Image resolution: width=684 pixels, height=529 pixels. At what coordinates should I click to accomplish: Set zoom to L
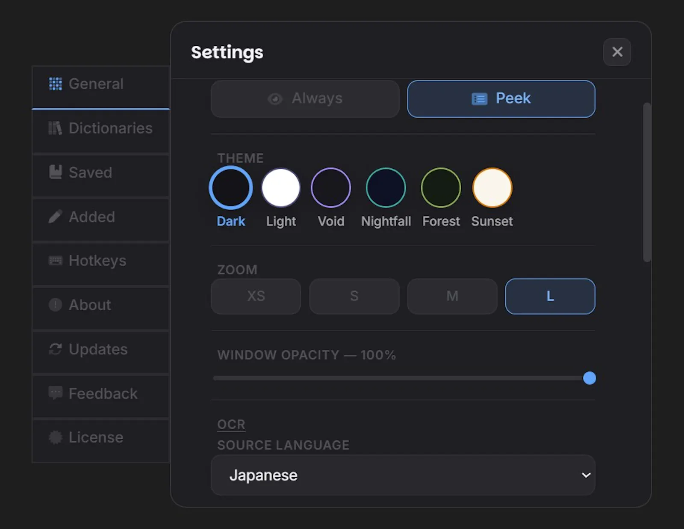coord(550,296)
